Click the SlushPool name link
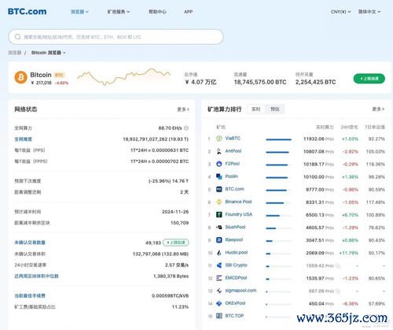Screen dimensions: 393x330 coord(235,227)
